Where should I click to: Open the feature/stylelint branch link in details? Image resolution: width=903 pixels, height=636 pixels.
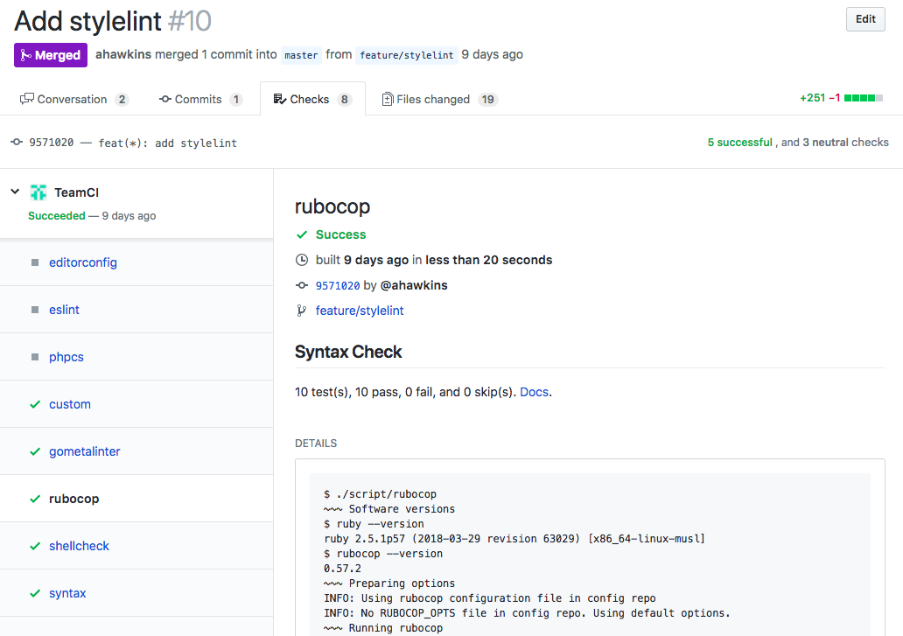[x=360, y=311]
